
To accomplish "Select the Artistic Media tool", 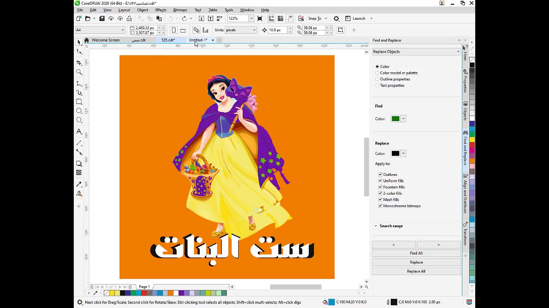I will pos(79,92).
